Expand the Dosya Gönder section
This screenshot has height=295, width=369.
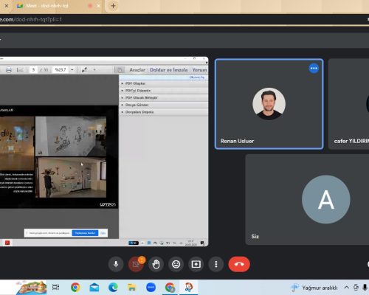tap(164, 105)
